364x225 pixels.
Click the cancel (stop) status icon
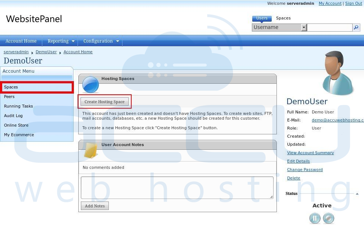[328, 218]
